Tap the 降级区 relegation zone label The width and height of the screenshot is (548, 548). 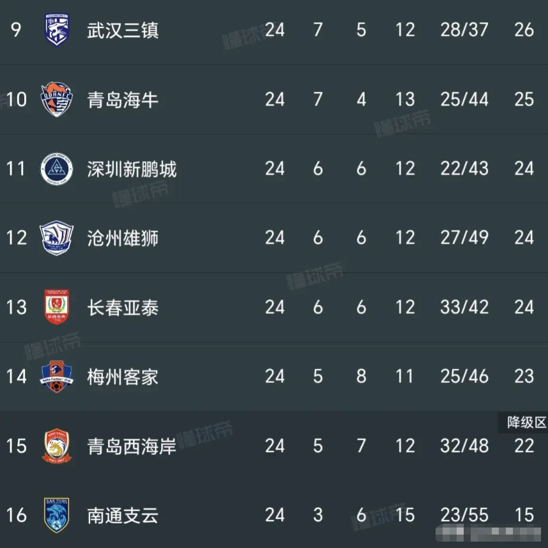pyautogui.click(x=525, y=423)
